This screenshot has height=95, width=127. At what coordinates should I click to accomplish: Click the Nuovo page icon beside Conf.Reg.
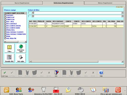[20, 74]
